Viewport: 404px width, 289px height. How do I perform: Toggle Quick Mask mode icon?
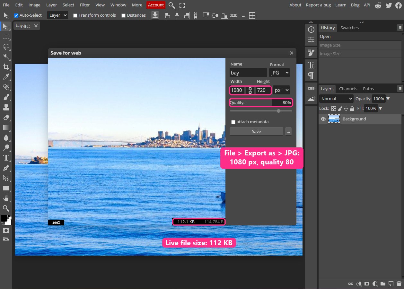6,231
